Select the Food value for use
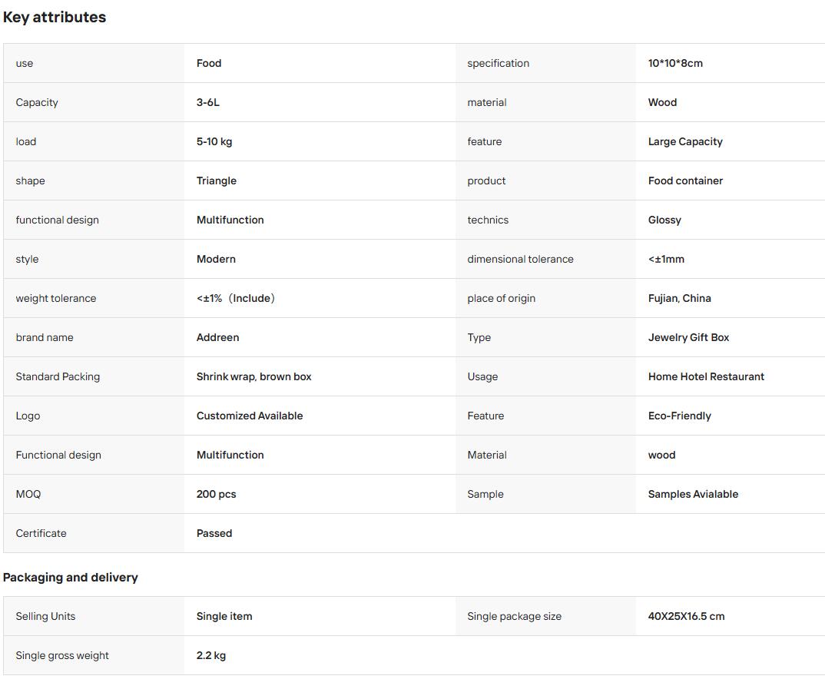825x699 pixels. click(x=209, y=63)
